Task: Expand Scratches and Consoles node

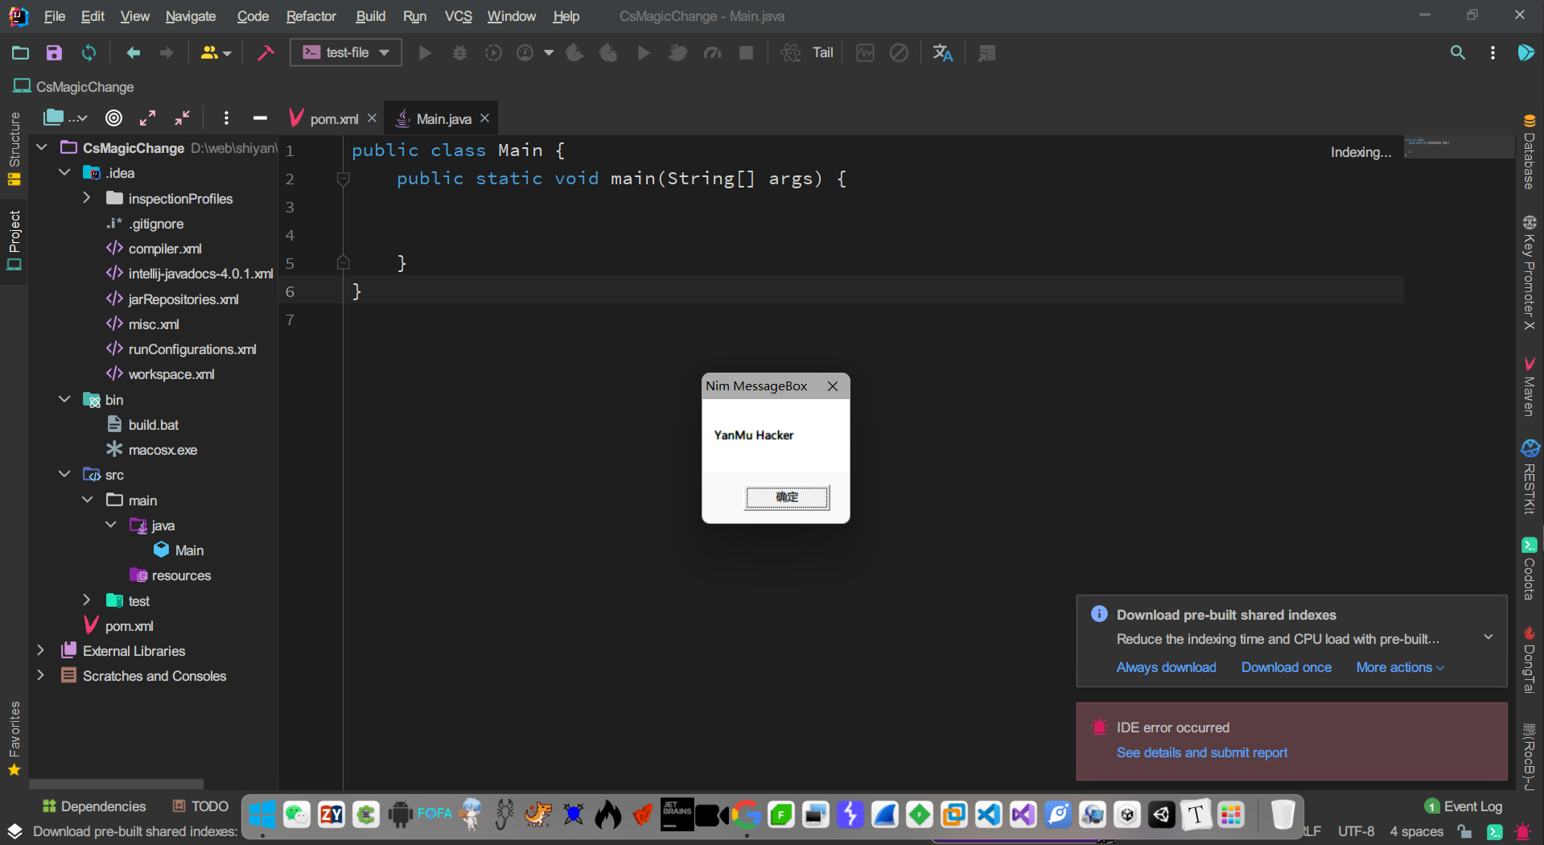Action: pos(41,675)
